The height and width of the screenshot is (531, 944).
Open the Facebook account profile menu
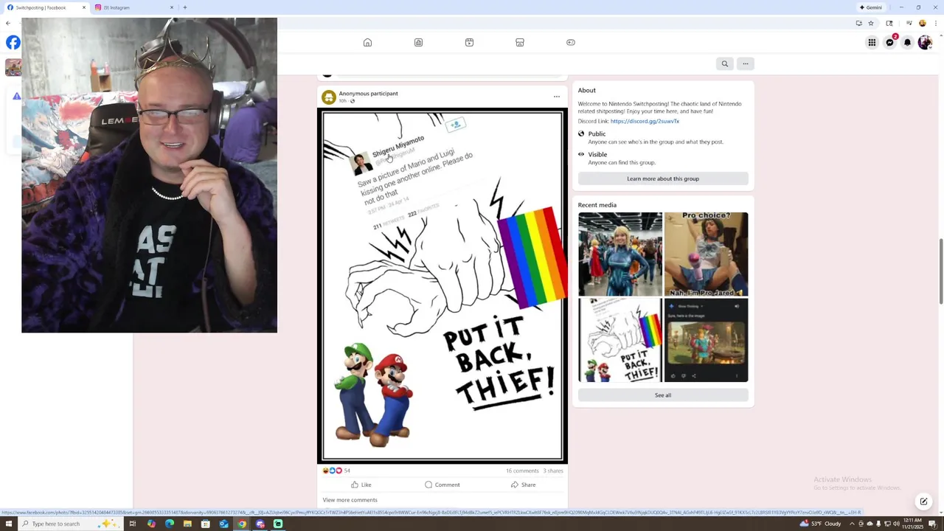click(925, 43)
